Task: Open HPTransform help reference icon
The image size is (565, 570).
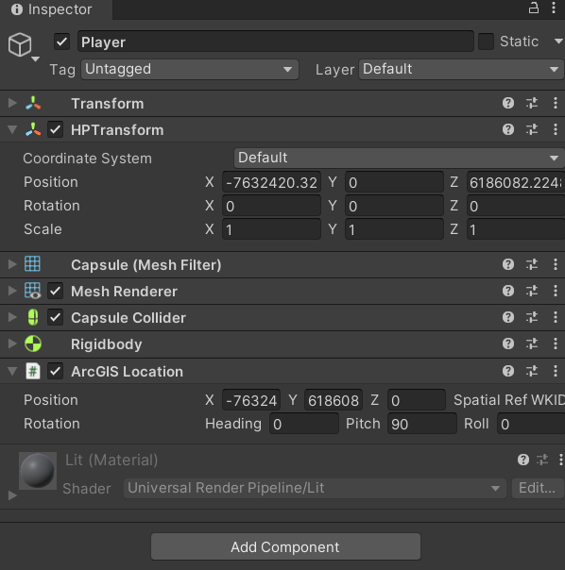Action: [x=508, y=129]
